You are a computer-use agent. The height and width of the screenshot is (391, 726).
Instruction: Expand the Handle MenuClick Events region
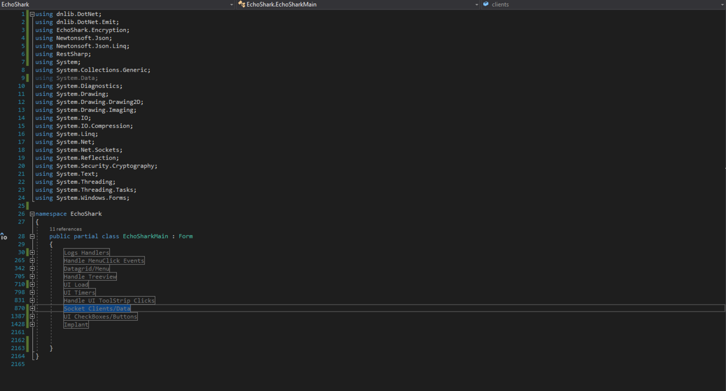(x=32, y=260)
